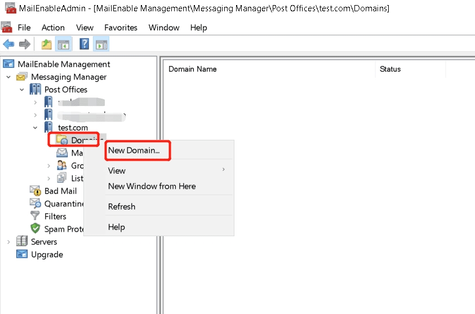The image size is (475, 314).
Task: Click the Back arrow in the toolbar
Action: [x=8, y=44]
